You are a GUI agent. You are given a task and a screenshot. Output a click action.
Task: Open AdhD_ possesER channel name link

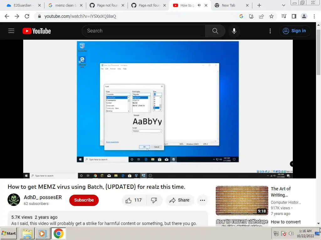(x=43, y=197)
